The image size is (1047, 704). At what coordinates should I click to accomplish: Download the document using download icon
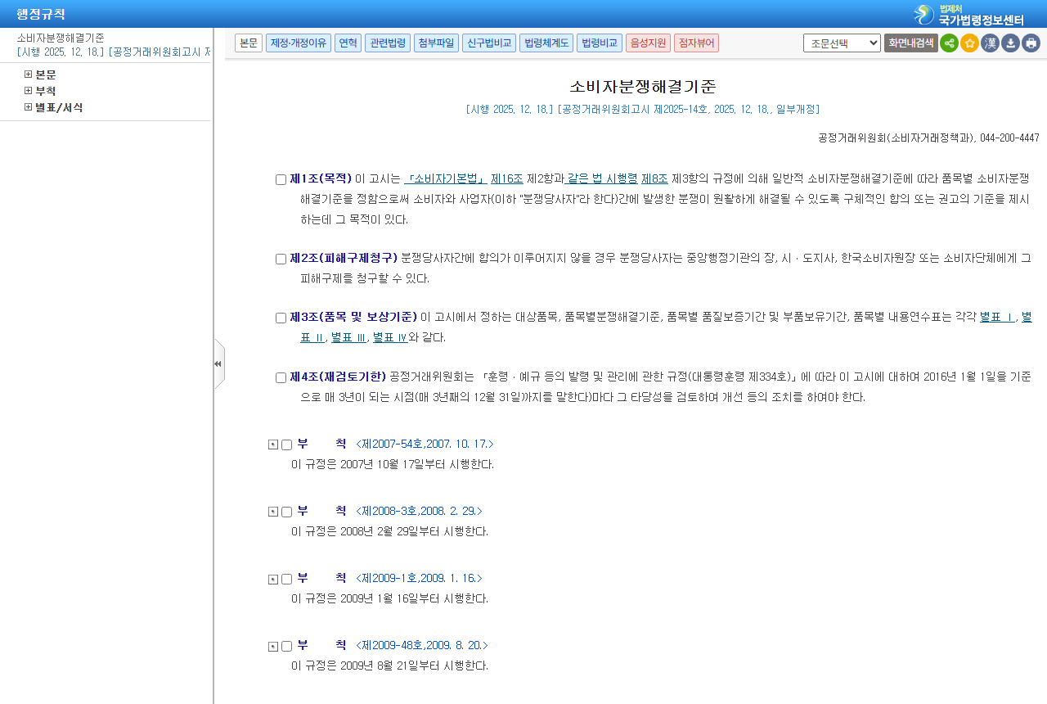pos(1010,43)
